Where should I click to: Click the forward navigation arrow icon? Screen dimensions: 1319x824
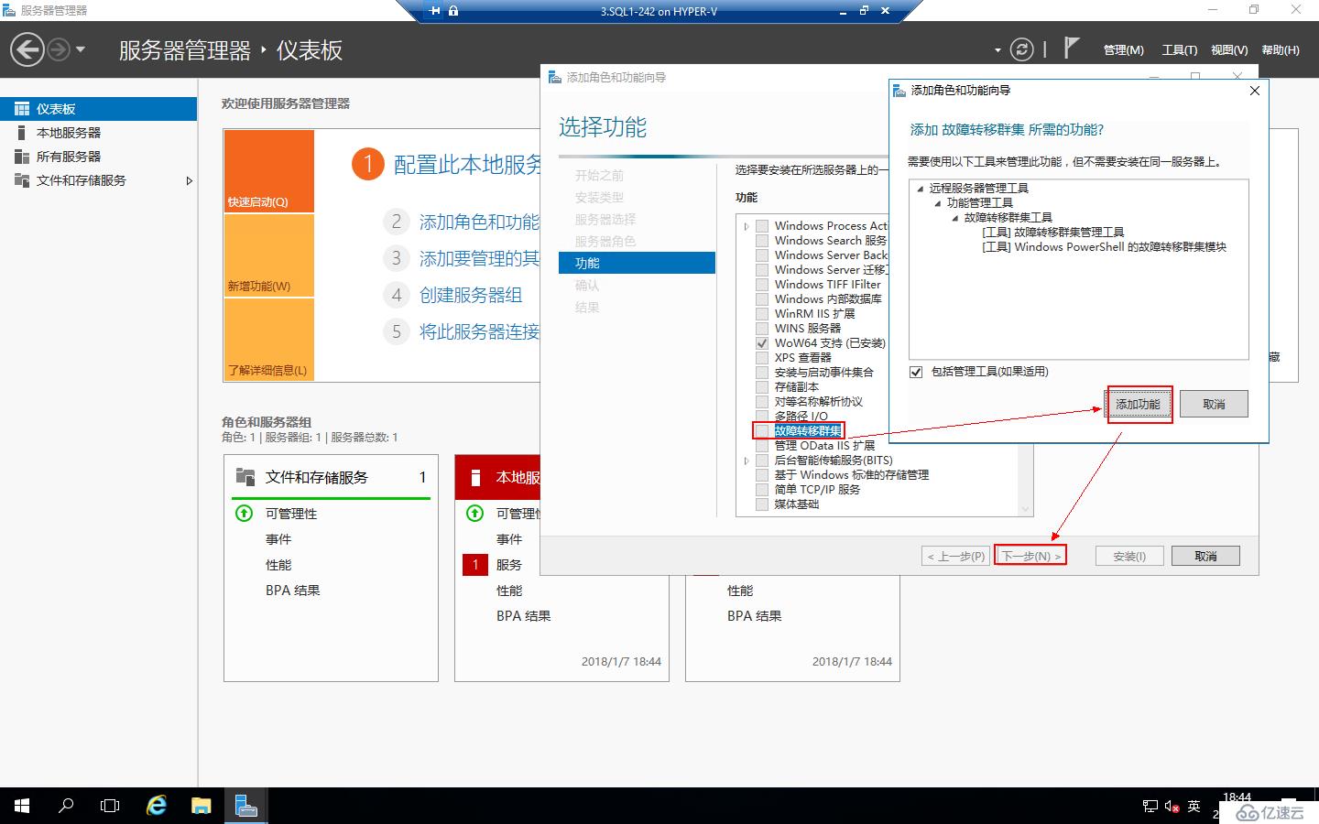tap(58, 49)
